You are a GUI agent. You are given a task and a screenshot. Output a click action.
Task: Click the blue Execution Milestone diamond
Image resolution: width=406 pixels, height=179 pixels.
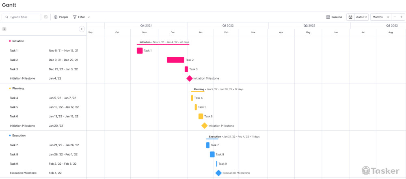point(218,173)
